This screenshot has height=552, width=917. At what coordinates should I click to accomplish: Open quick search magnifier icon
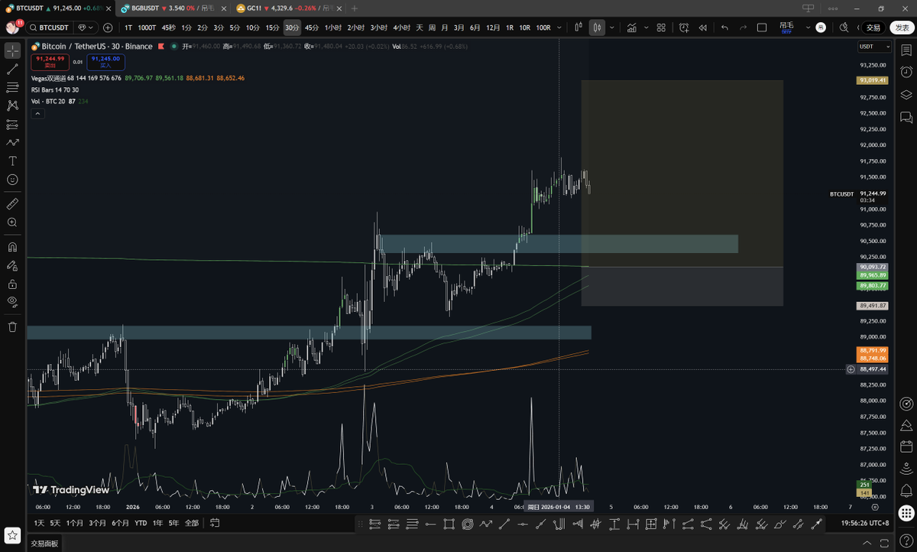[x=844, y=28]
